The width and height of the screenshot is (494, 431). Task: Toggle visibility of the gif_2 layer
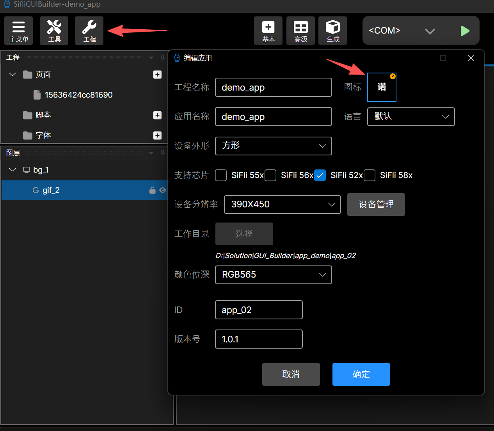[162, 190]
